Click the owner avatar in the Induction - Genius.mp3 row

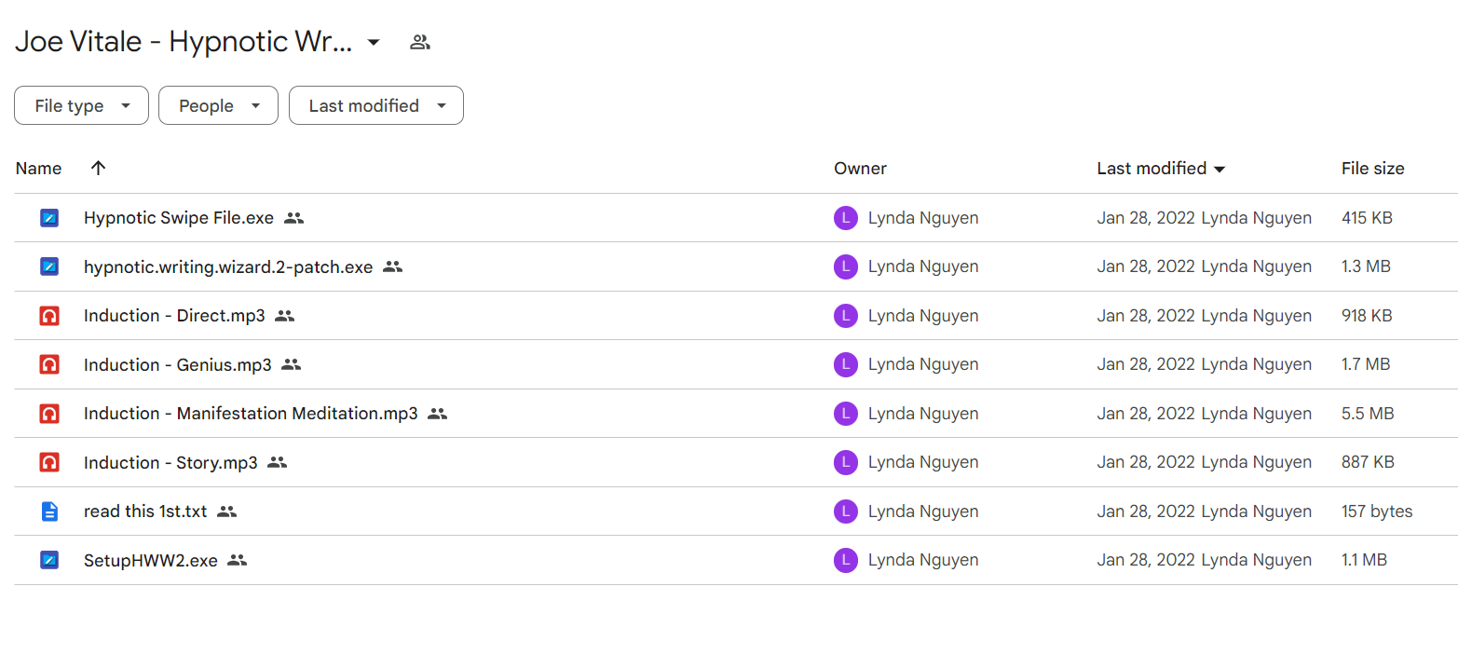pos(845,364)
